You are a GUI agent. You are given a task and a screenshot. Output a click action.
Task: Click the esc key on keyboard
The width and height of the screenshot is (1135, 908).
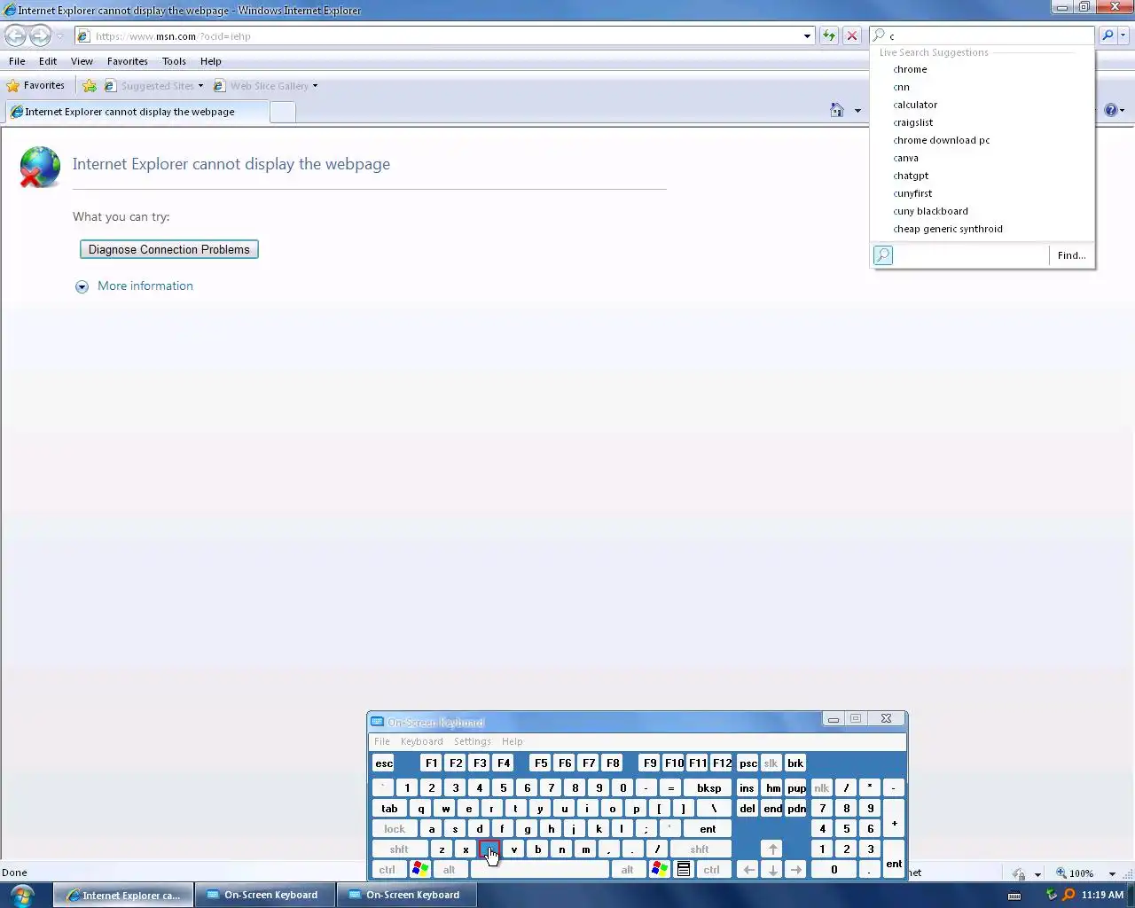[x=384, y=763]
